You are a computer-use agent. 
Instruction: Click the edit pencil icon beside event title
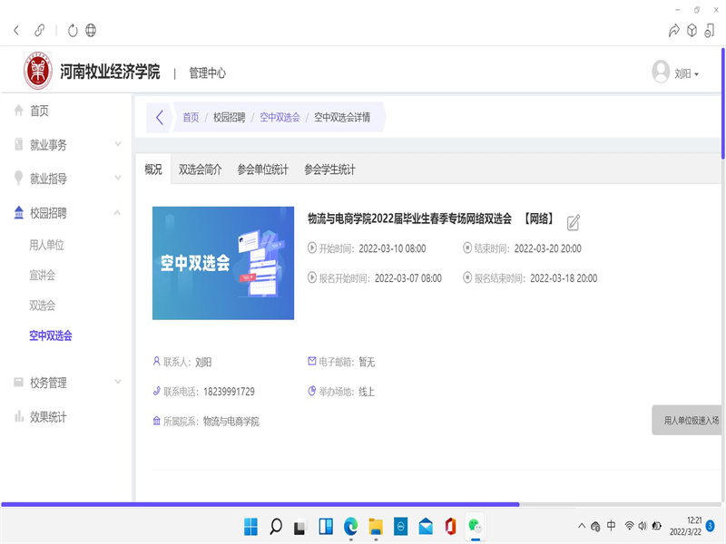[x=574, y=222]
